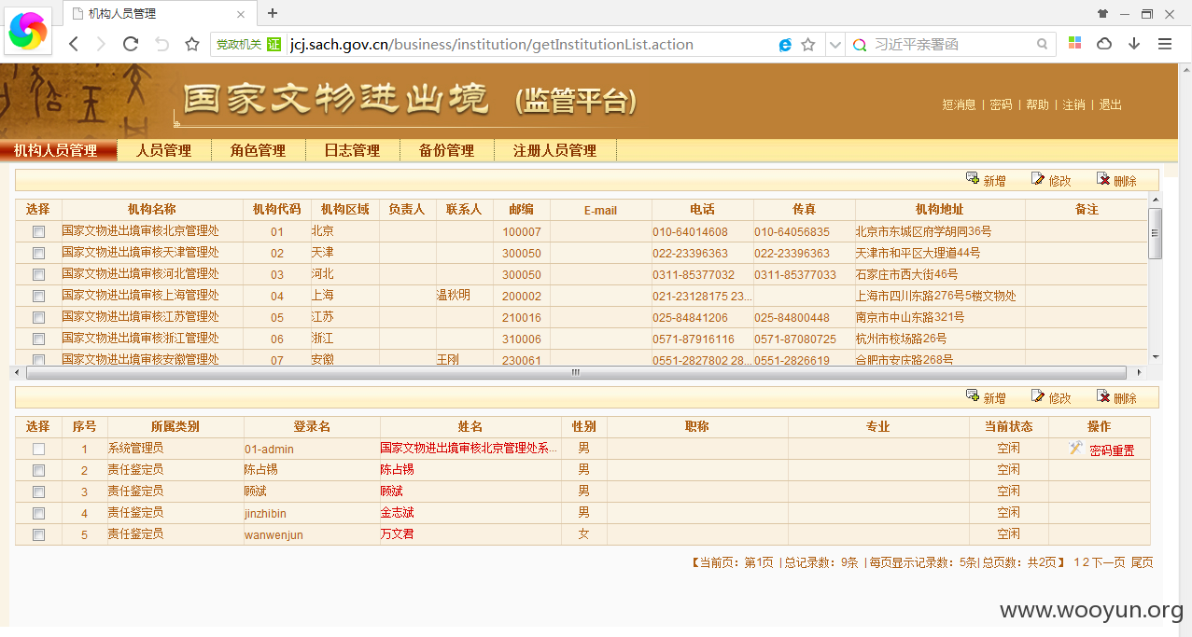Open new tab with plus button
The height and width of the screenshot is (637, 1192).
(x=273, y=13)
